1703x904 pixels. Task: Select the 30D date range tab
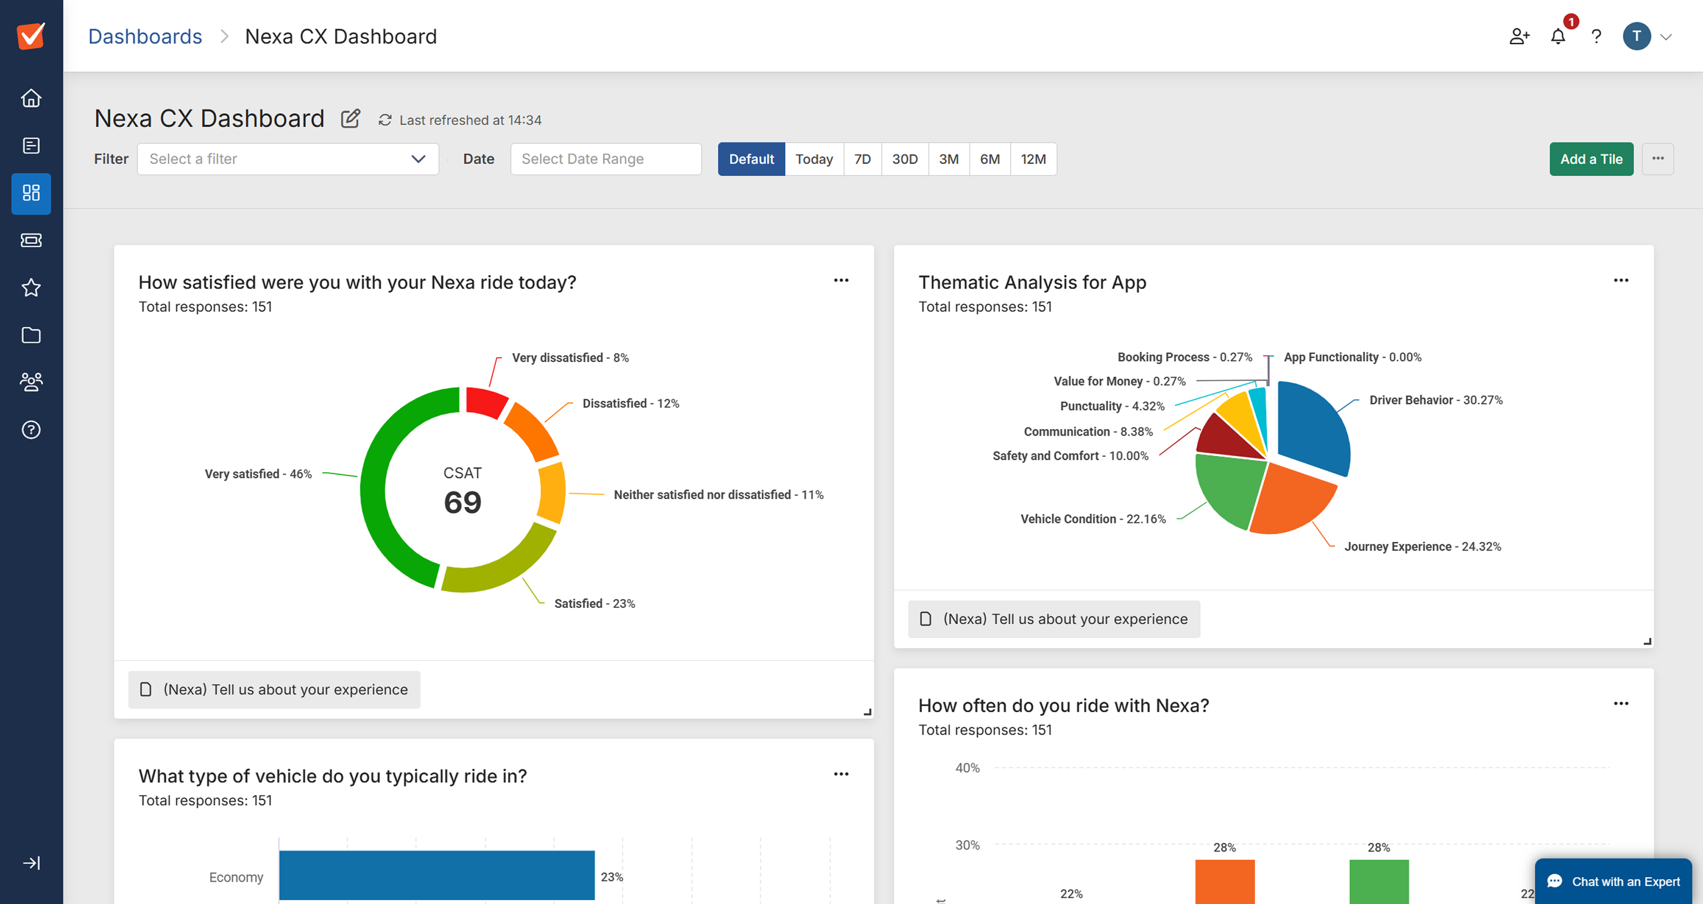(905, 159)
